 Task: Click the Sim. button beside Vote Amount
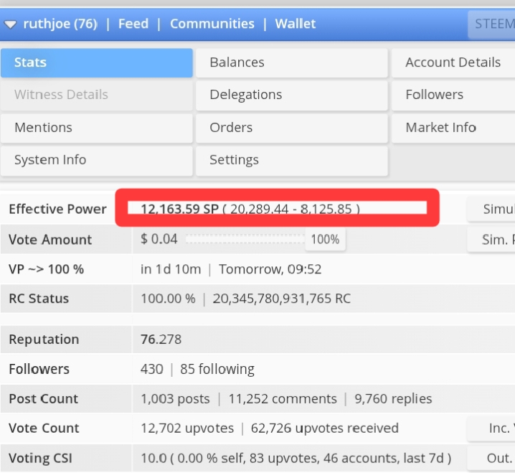click(x=491, y=240)
